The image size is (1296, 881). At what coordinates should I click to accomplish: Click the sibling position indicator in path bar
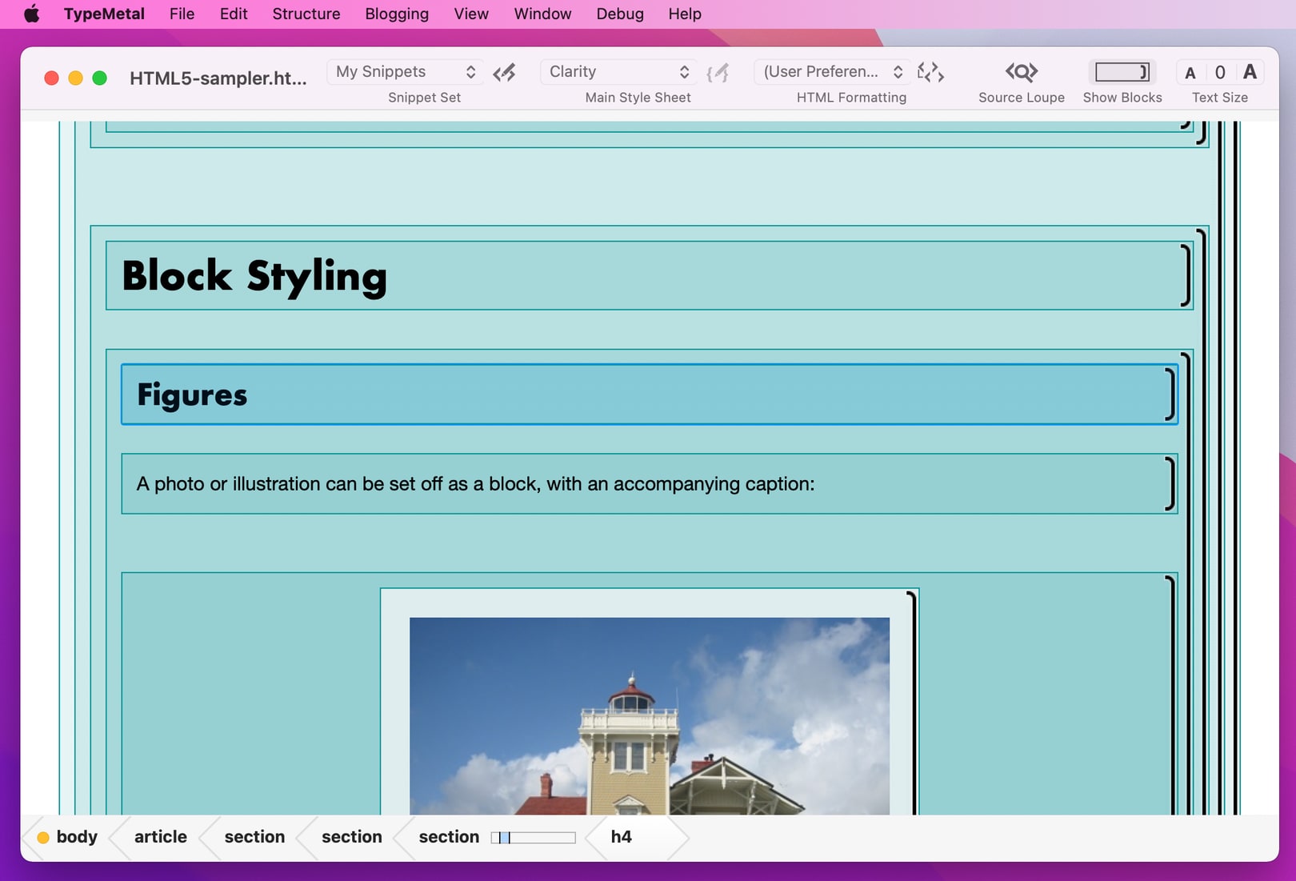pos(534,838)
